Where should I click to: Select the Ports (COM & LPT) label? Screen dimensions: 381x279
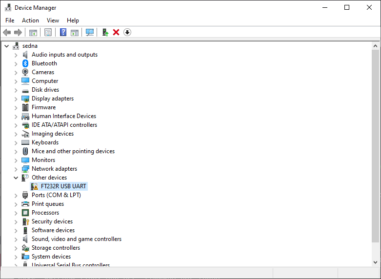57,195
